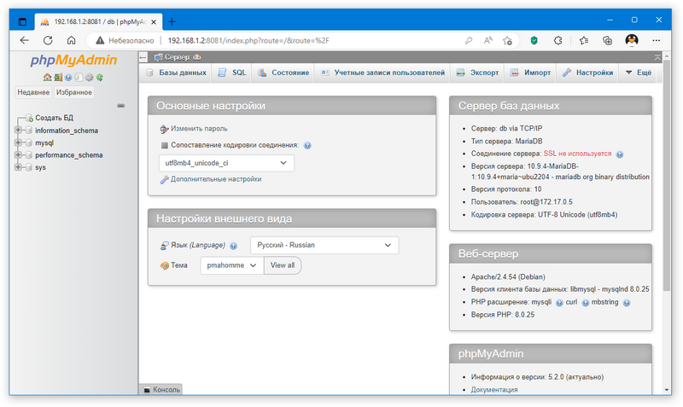Open the Консоль console bar
This screenshot has width=683, height=407.
(161, 390)
